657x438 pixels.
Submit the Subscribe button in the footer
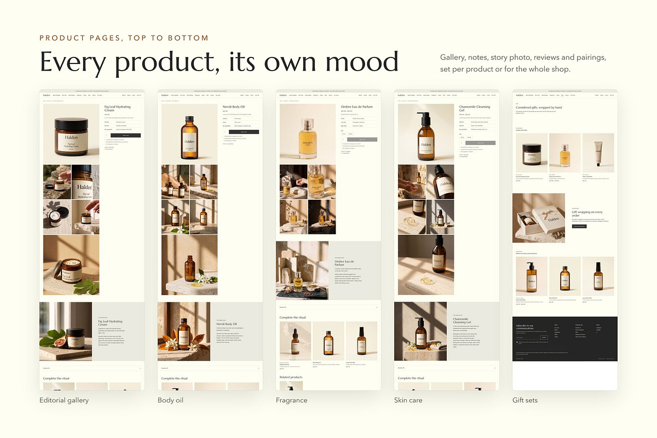544,338
